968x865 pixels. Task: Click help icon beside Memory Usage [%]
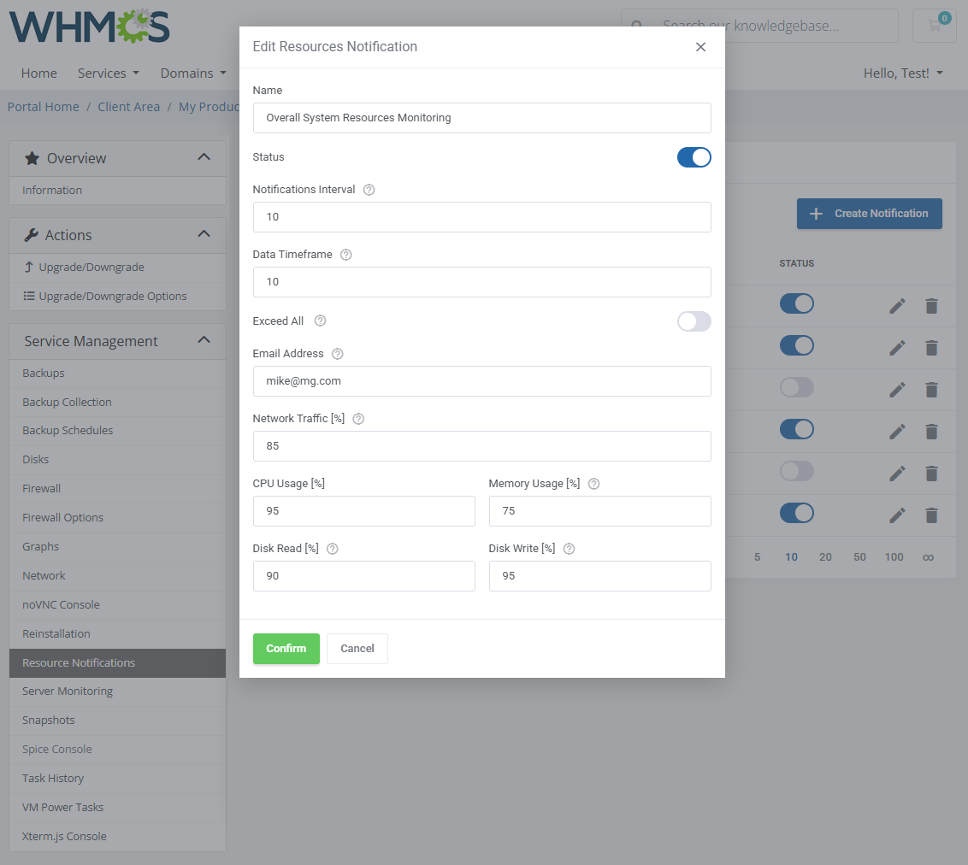pyautogui.click(x=593, y=485)
